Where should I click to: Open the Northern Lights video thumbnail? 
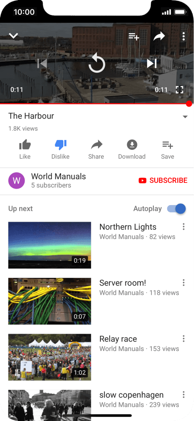(x=50, y=245)
